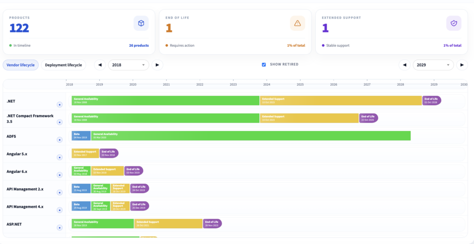This screenshot has height=244, width=474.
Task: Select ASP.NET General Availability bar
Action: coord(102,224)
